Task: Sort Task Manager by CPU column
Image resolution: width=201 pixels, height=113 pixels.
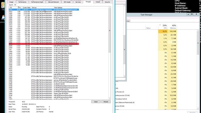Action: [163, 26]
